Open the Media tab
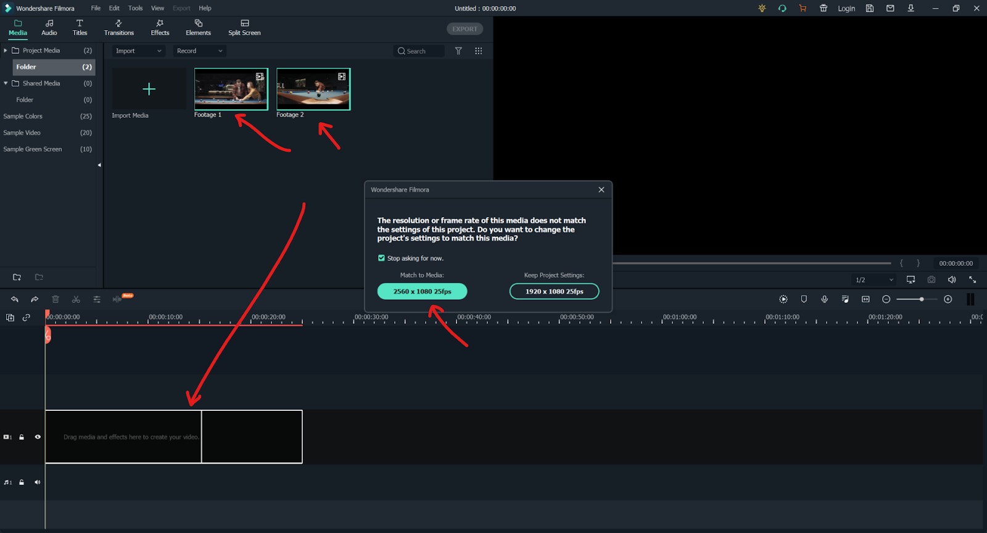Viewport: 987px width, 533px height. pyautogui.click(x=17, y=28)
